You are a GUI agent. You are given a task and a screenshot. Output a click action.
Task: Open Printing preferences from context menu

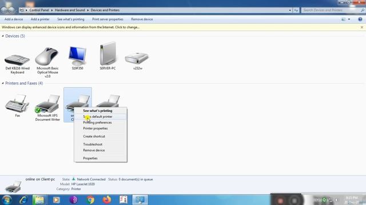101,122
